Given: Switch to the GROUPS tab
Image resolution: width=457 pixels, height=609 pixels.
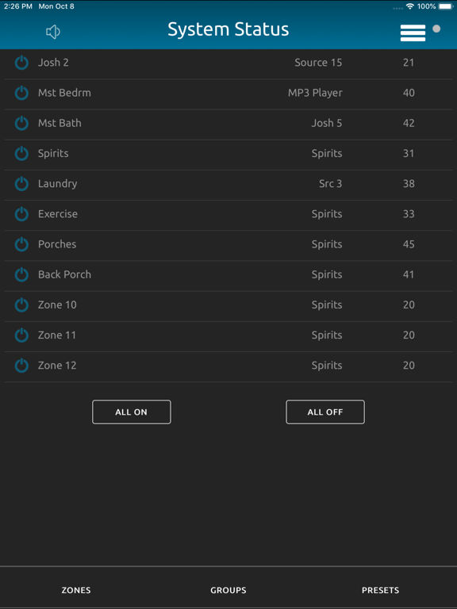Looking at the screenshot, I should [x=228, y=590].
